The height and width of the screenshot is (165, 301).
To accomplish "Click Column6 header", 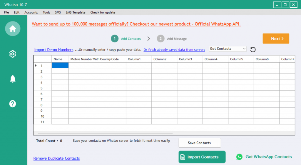I will [x=266, y=59].
